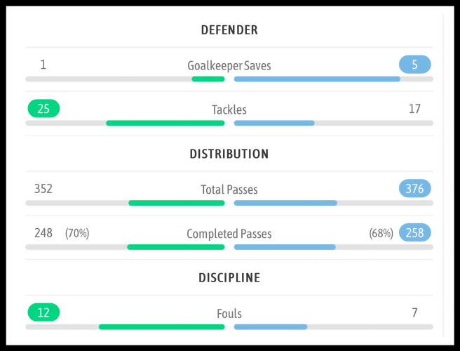
Task: Click the green 25 tackles badge
Action: click(x=43, y=109)
